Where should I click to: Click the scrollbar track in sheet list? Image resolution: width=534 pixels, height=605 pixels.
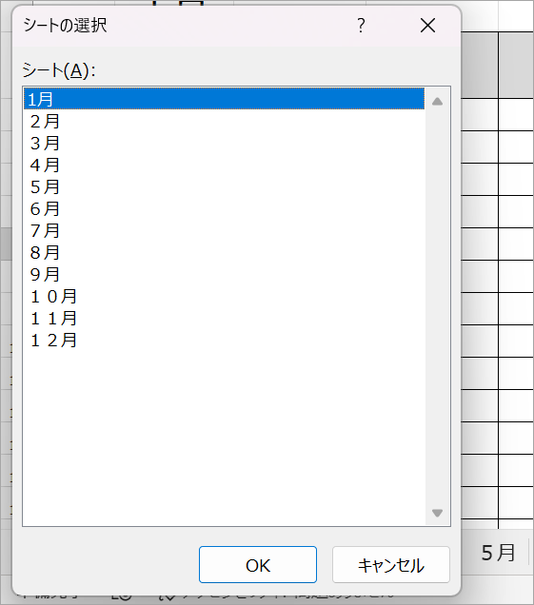point(437,307)
